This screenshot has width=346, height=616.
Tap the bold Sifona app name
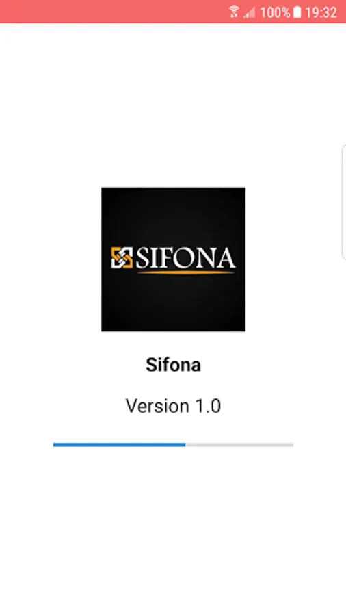174,365
